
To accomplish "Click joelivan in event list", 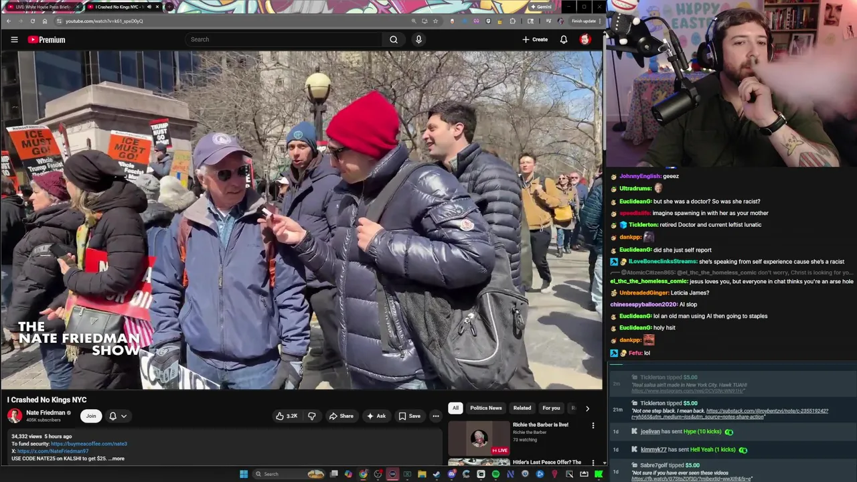I will coord(650,432).
